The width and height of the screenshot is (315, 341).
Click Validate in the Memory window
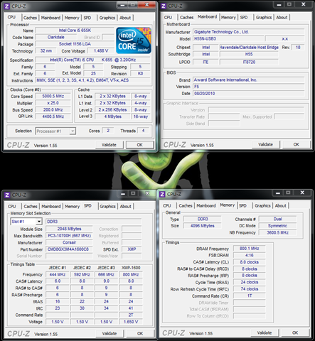(x=265, y=332)
